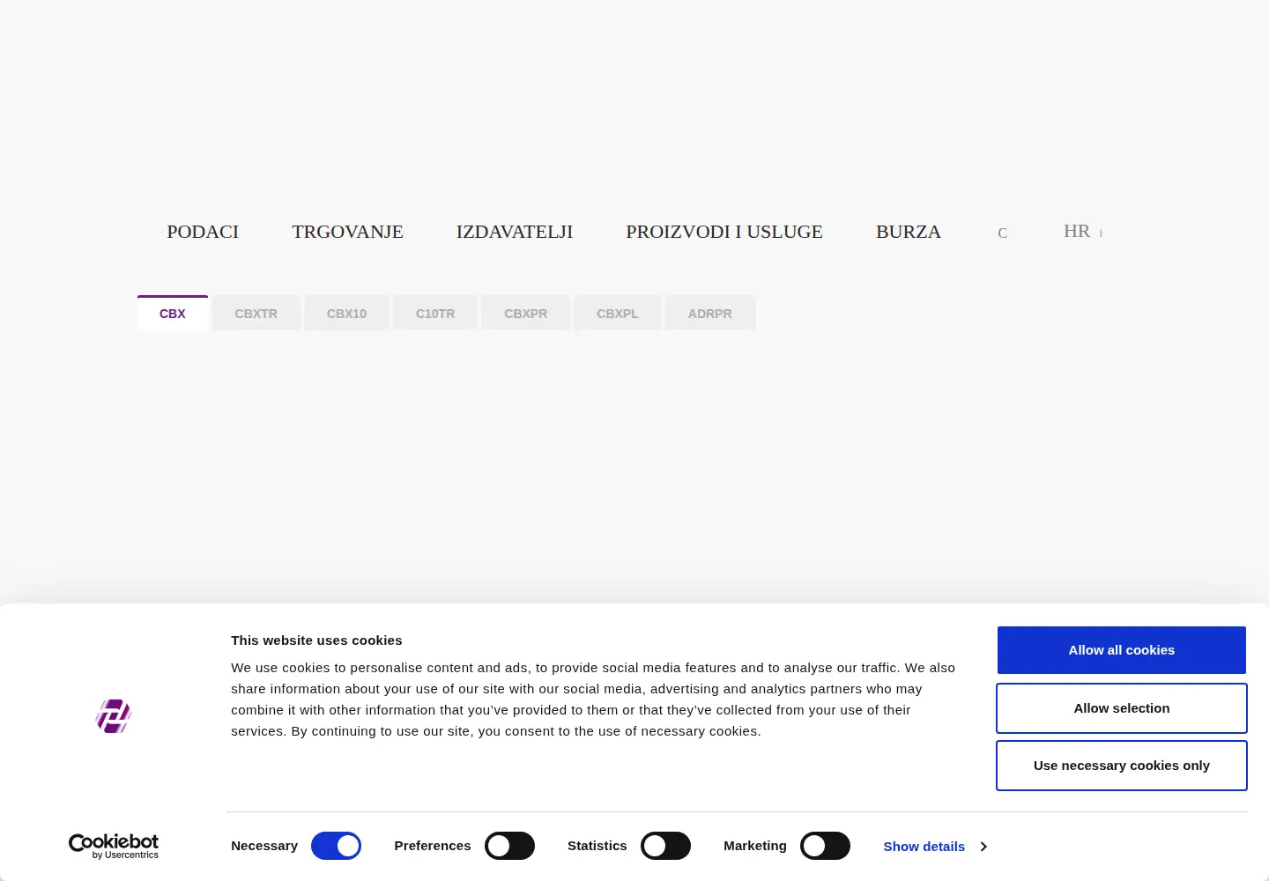Open the BURZA menu
This screenshot has height=881, width=1269.
[x=909, y=232]
